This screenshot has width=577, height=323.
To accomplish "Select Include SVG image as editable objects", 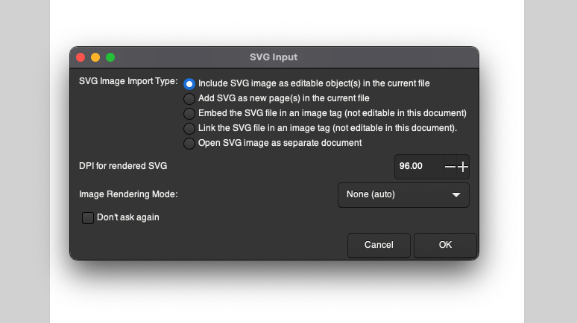I will (189, 84).
